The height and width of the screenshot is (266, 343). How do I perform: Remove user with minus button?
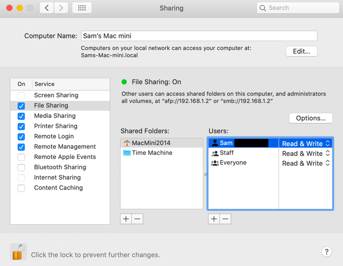[x=225, y=219]
